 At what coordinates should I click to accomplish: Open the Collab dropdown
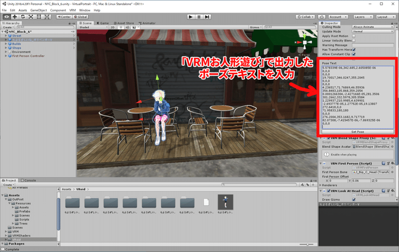[305, 17]
